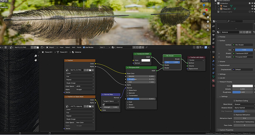Open Shadow Mode Alpha Hashed dropdown

click(x=244, y=108)
